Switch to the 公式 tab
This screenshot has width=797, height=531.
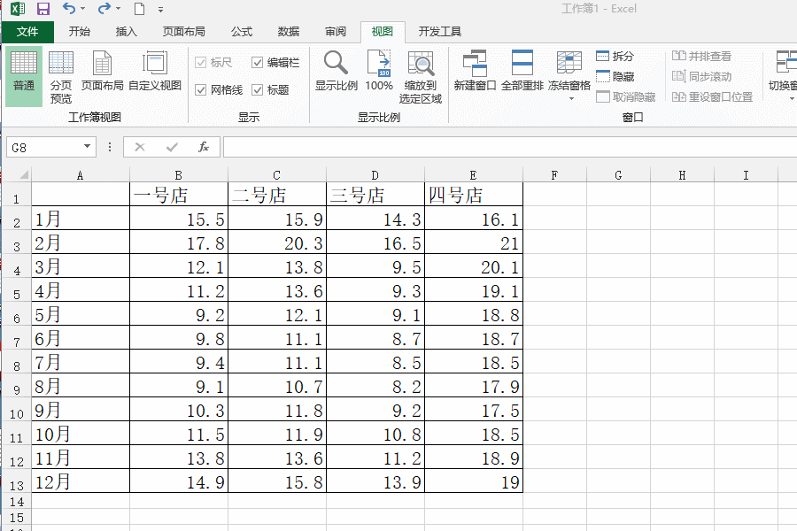[242, 32]
